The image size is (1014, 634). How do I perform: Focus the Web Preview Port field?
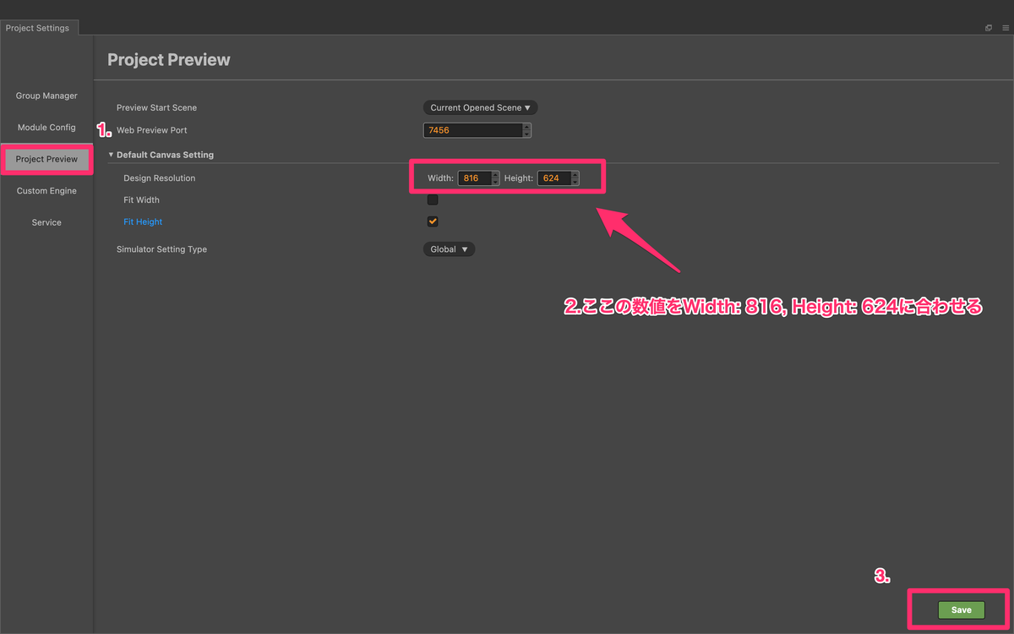click(x=473, y=130)
